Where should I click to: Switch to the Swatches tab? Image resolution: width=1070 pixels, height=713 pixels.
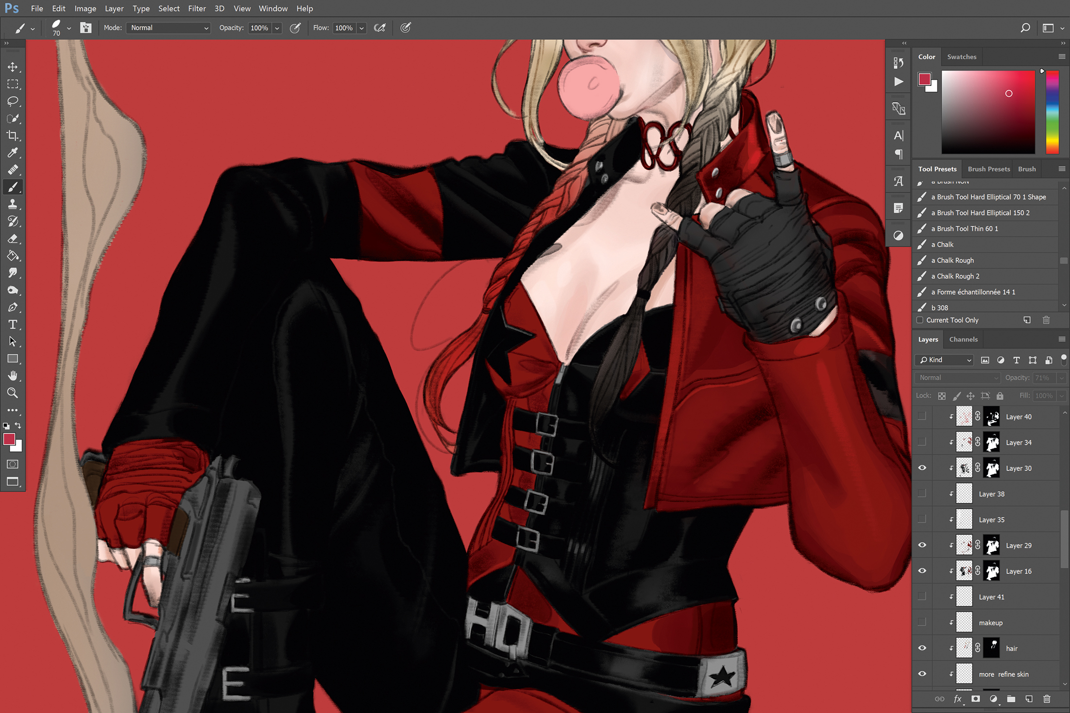click(961, 57)
